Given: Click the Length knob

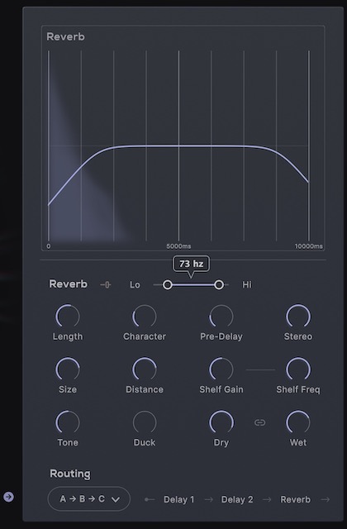Looking at the screenshot, I should click(68, 316).
